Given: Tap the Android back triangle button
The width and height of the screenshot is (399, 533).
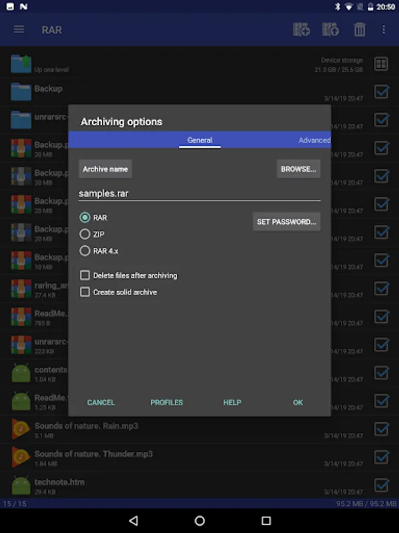Looking at the screenshot, I should coord(134,521).
